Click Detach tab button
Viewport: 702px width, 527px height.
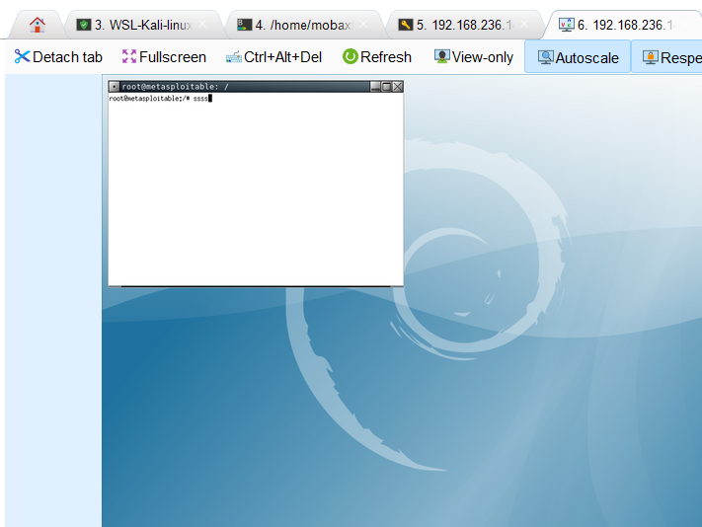pyautogui.click(x=58, y=57)
